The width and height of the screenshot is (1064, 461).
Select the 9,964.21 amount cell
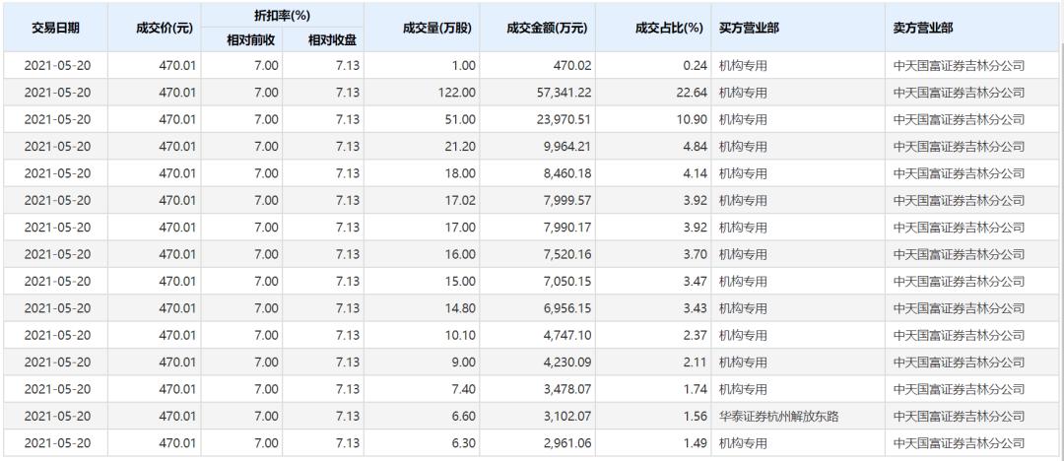(x=566, y=147)
